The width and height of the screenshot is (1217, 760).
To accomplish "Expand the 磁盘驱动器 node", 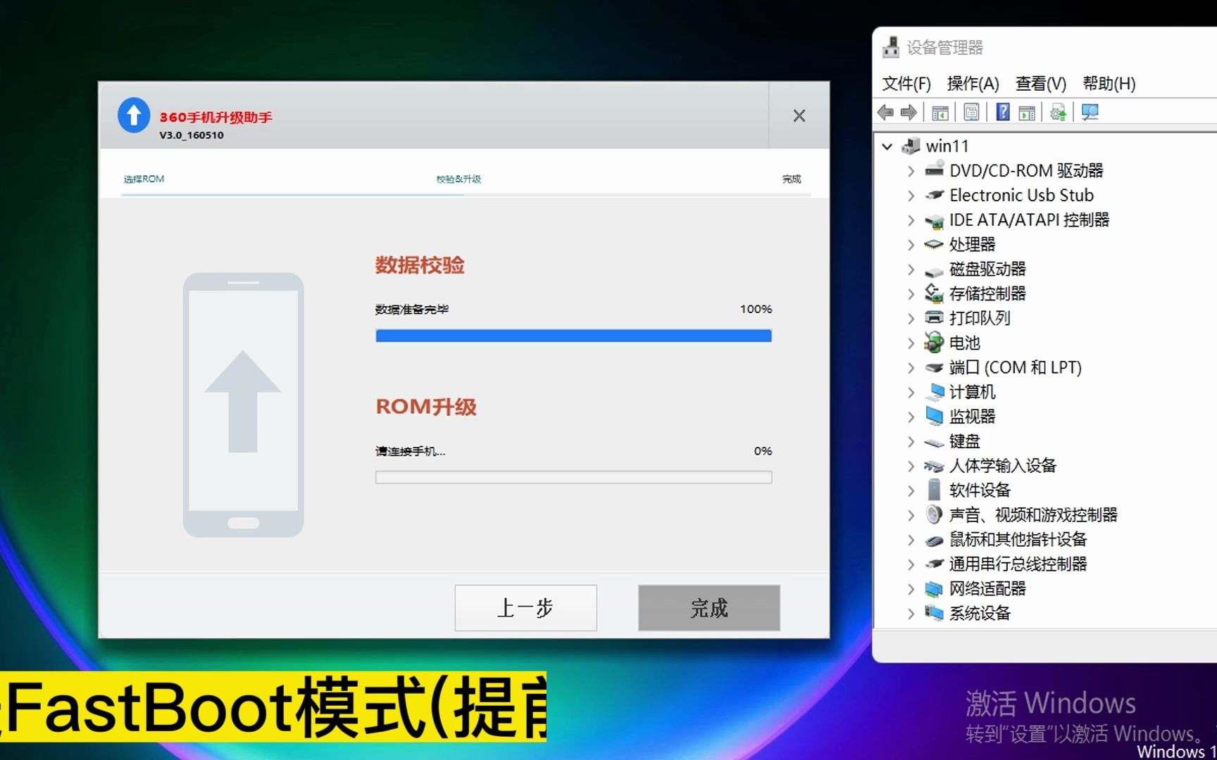I will click(911, 270).
